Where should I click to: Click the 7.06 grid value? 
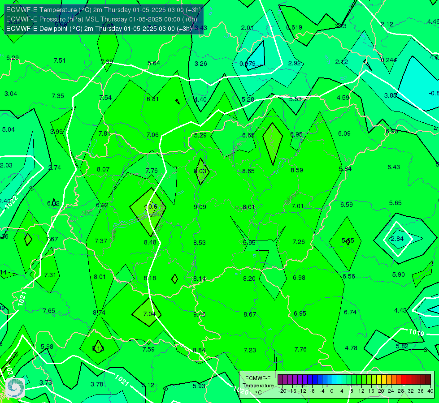click(152, 135)
